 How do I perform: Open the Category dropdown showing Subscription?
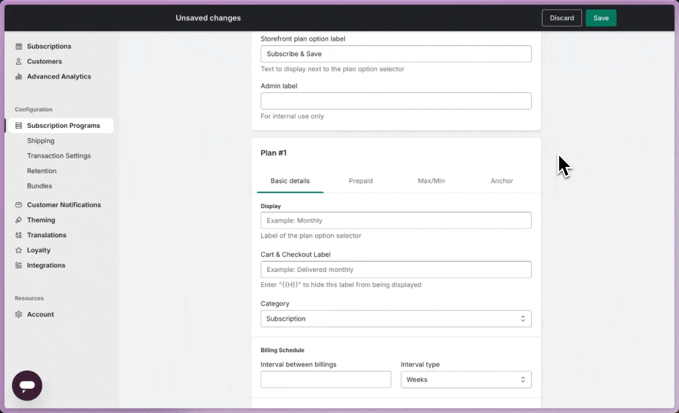pyautogui.click(x=396, y=318)
